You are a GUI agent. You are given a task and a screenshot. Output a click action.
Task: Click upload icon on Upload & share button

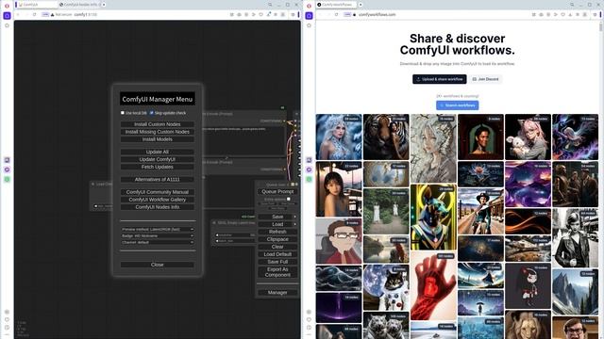[x=418, y=79]
